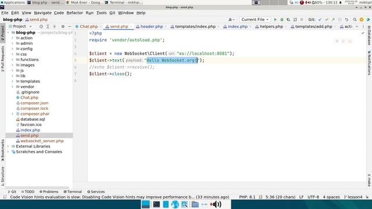
Task: Expand External Libraries node
Action: 8,146
